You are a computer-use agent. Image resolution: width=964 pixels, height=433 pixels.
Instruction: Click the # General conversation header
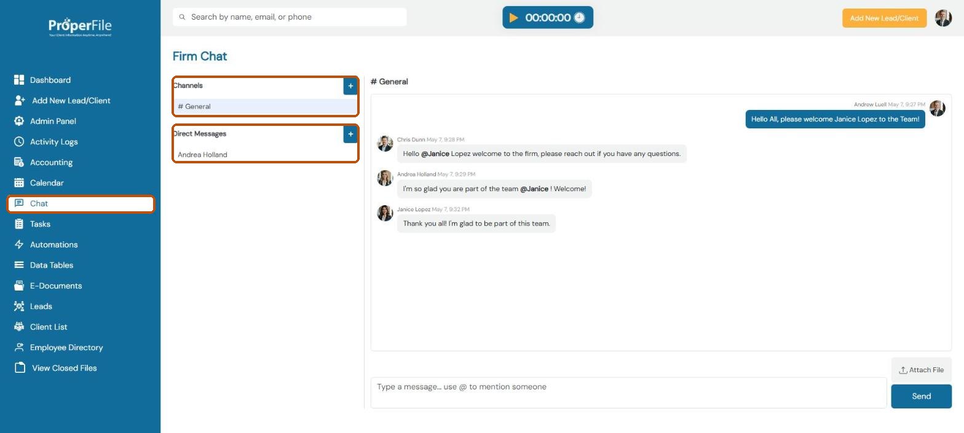tap(389, 82)
